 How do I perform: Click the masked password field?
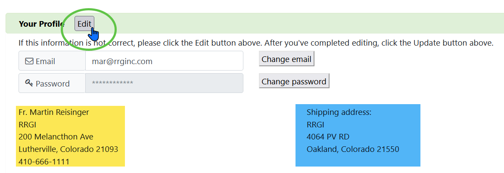point(164,83)
